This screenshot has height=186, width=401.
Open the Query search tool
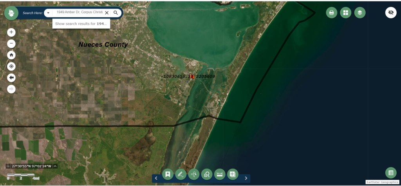pyautogui.click(x=207, y=175)
